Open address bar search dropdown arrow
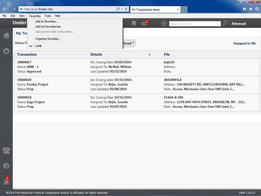Screen dimensions: 261x196 122,9
